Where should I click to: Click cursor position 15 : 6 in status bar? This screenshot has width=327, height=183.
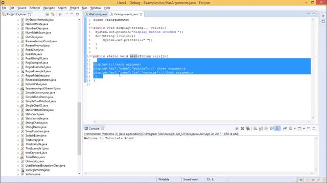[210, 179]
